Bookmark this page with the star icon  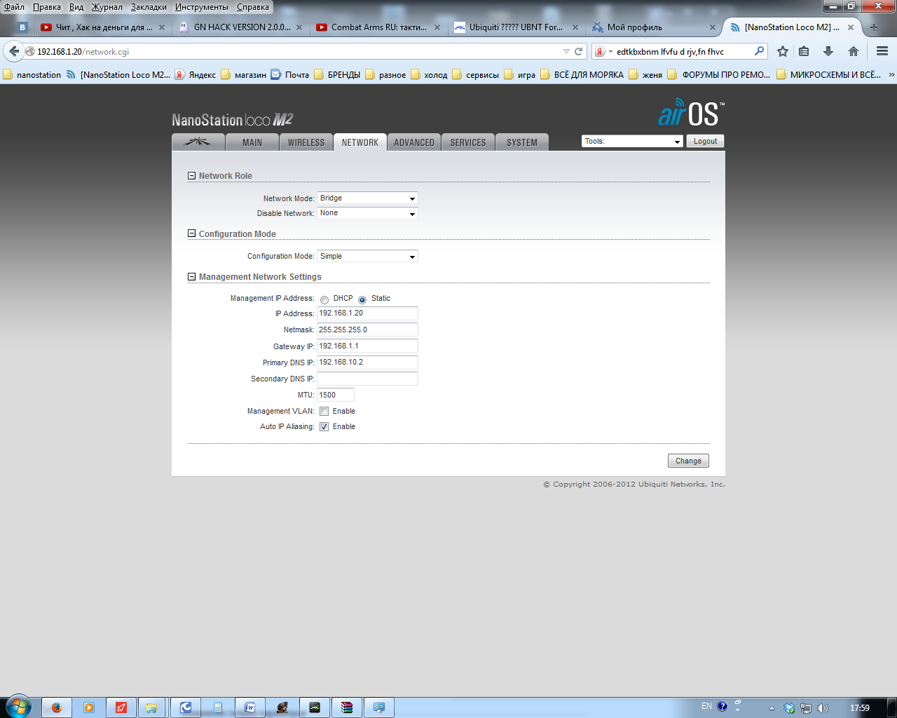click(x=783, y=51)
